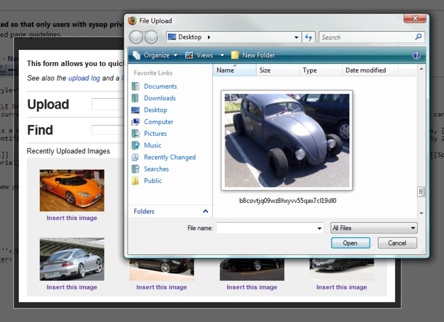Expand the Folders pane chevron
This screenshot has height=322, width=444.
tap(205, 211)
